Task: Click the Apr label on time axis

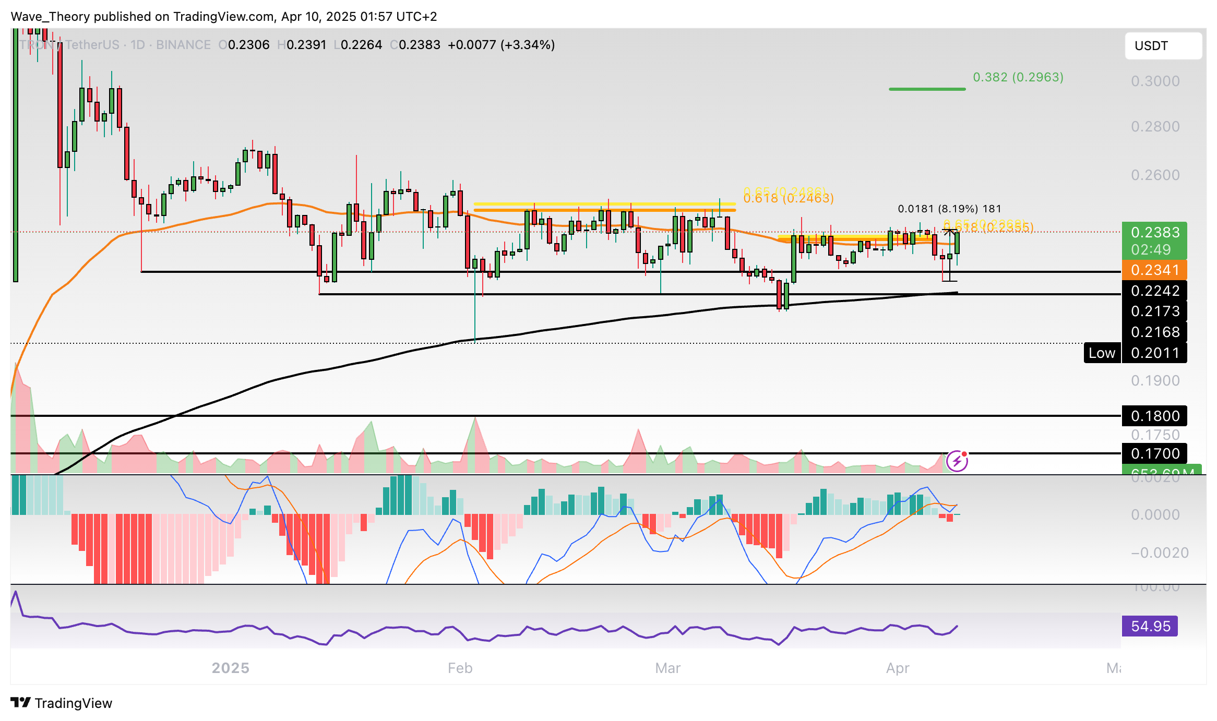Action: click(x=898, y=668)
